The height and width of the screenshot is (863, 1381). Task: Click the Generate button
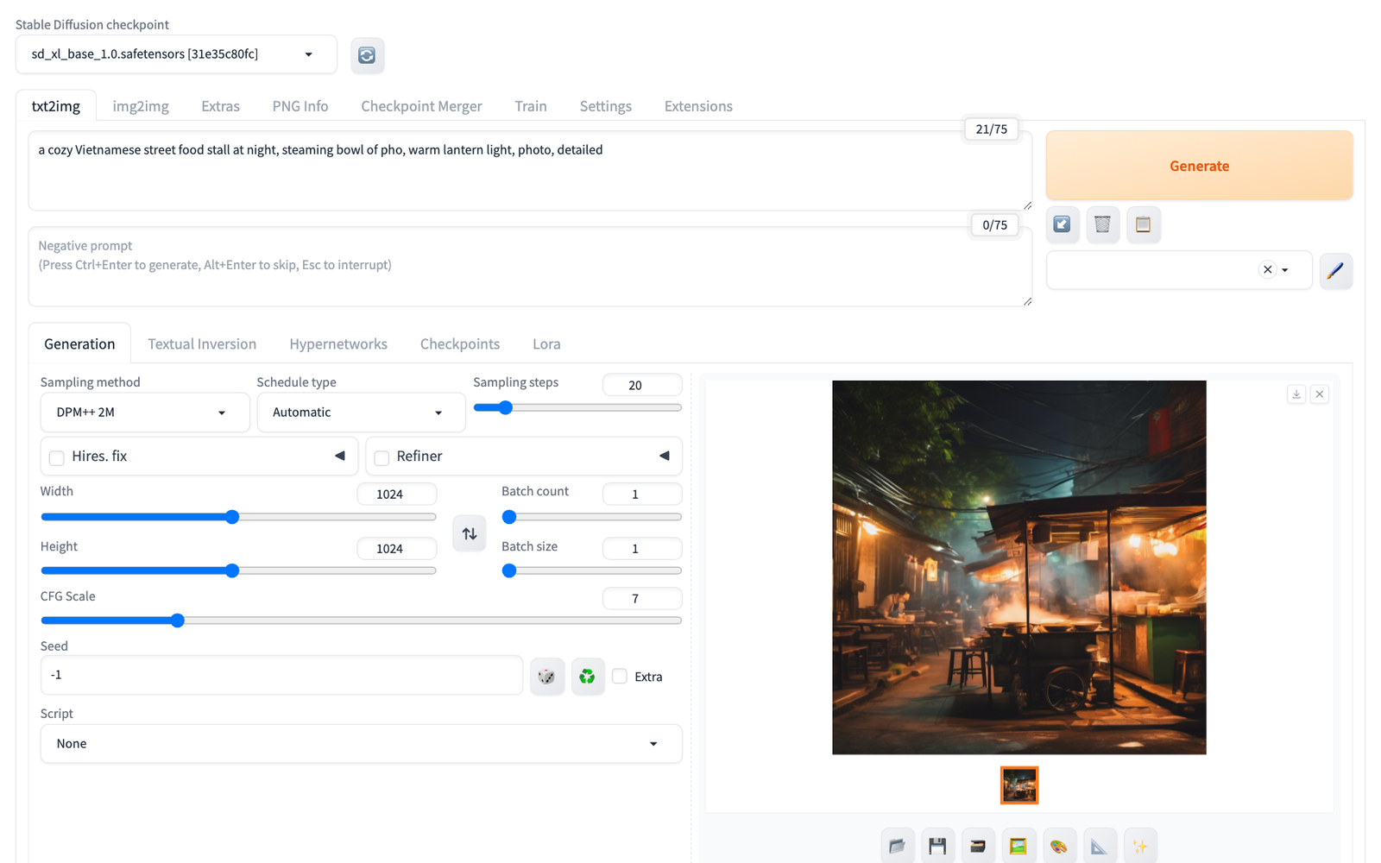[1200, 166]
